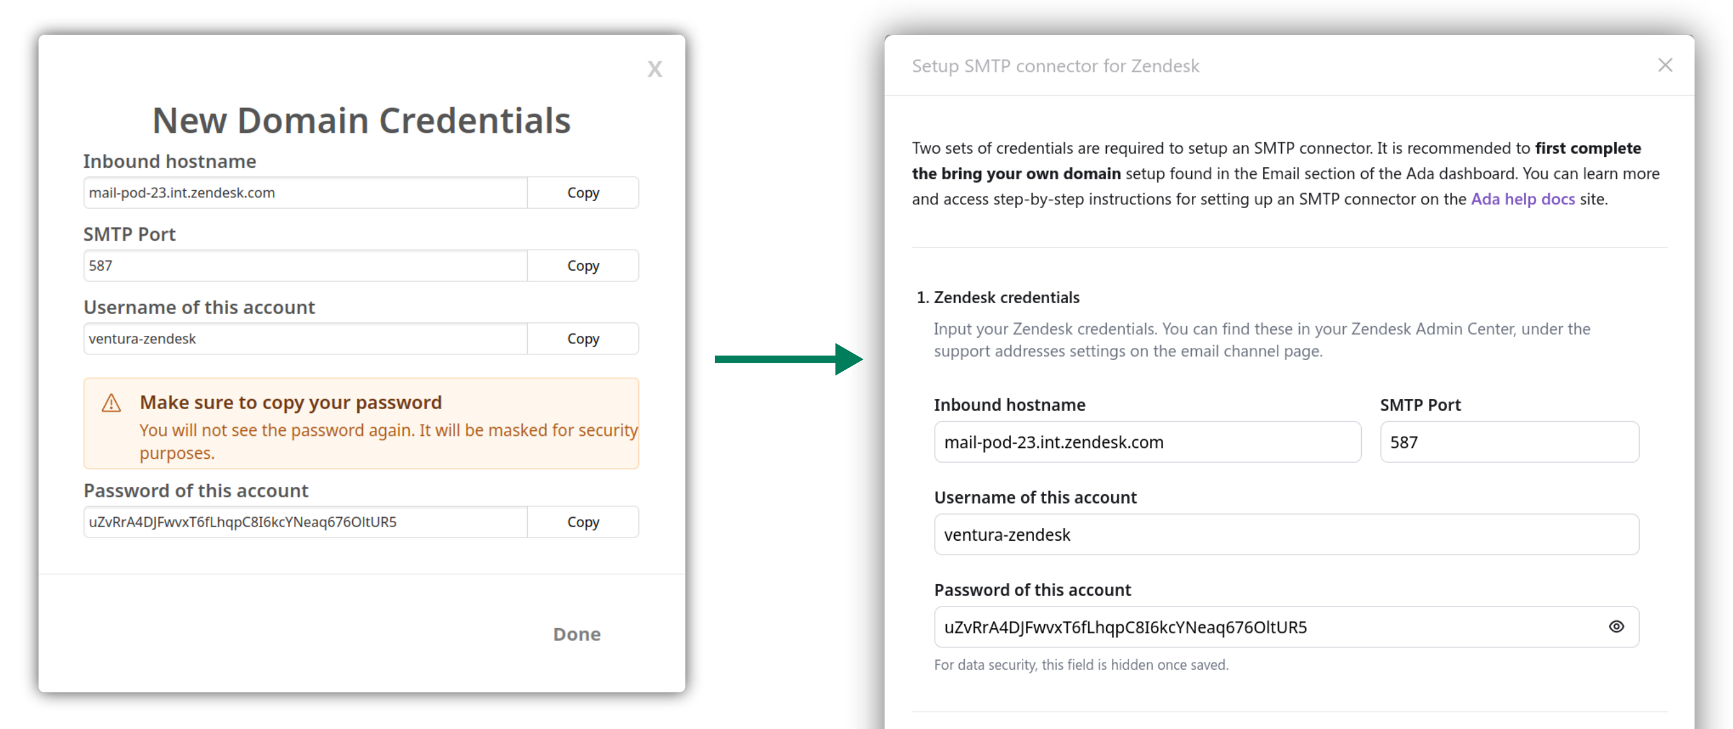Click the generated password text in credentials dialog
Image resolution: width=1733 pixels, height=729 pixels.
243,522
